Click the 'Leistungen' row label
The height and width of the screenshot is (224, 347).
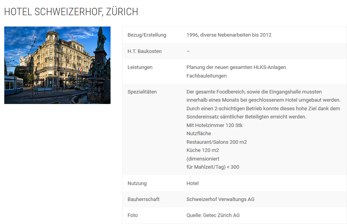140,67
